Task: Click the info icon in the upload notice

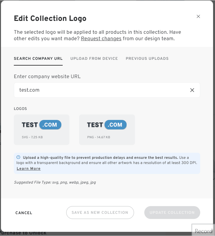Action: tap(18, 157)
